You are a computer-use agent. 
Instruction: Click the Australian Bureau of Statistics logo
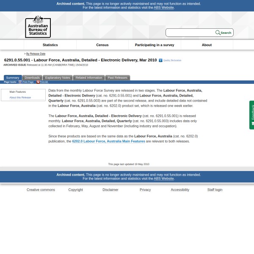(38, 26)
